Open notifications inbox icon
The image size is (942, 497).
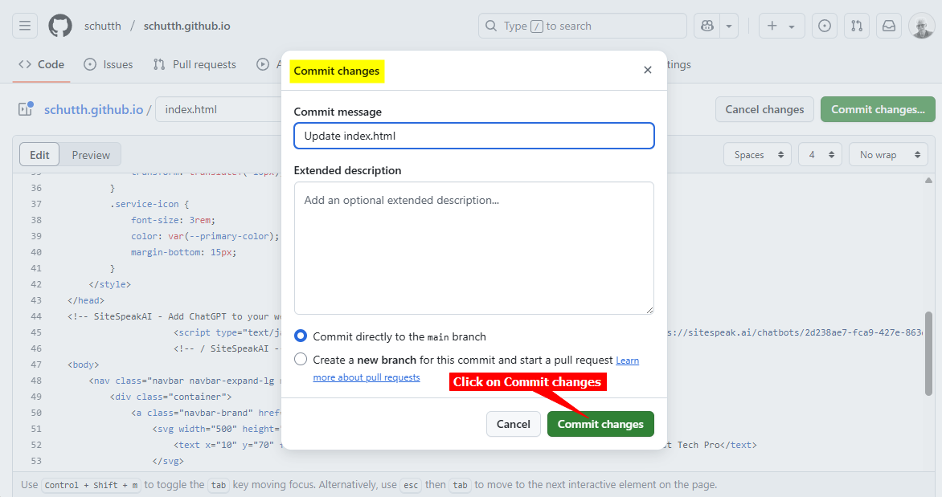coord(888,26)
